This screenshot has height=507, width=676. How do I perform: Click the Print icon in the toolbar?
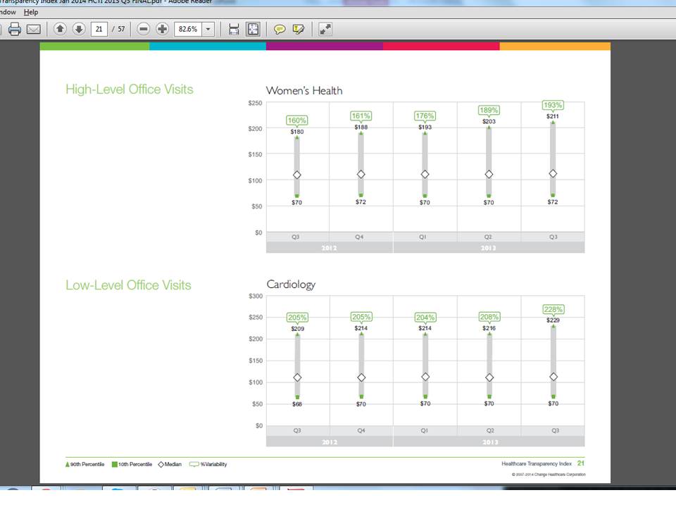[14, 29]
